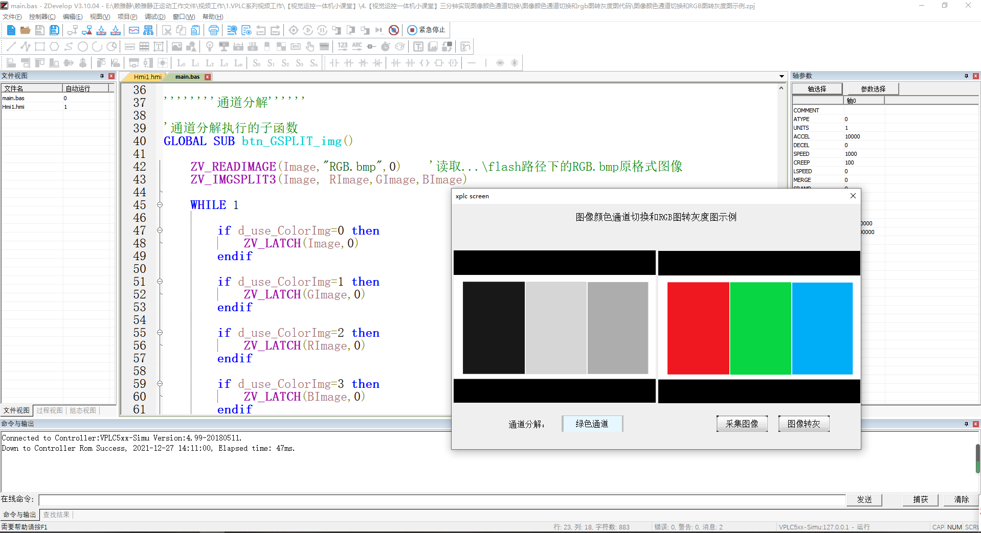
Task: Click the 采集图像 button in xplc screen
Action: [x=742, y=423]
